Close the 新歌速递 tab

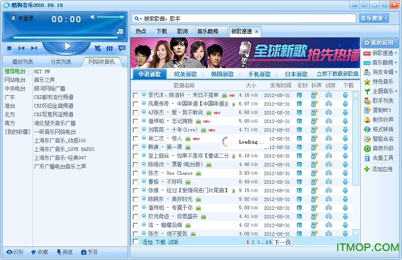tap(257, 32)
